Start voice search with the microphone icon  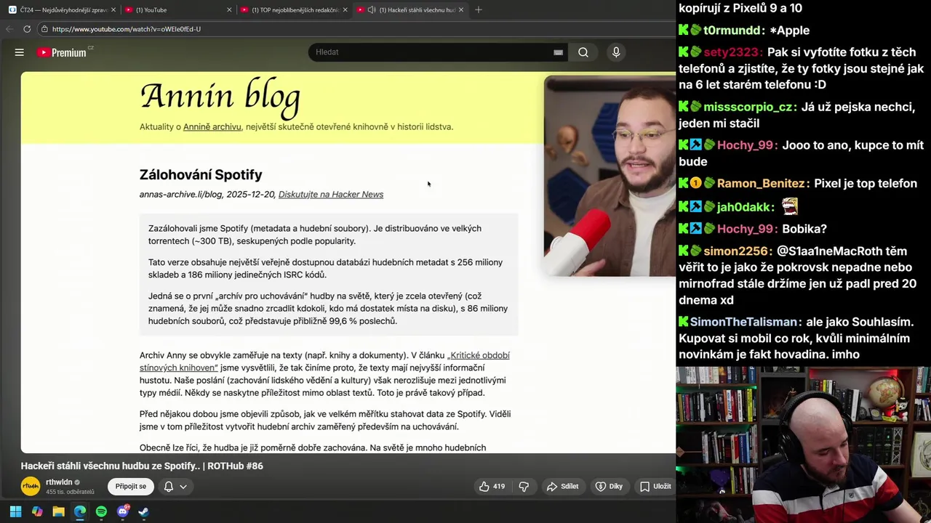click(x=616, y=52)
